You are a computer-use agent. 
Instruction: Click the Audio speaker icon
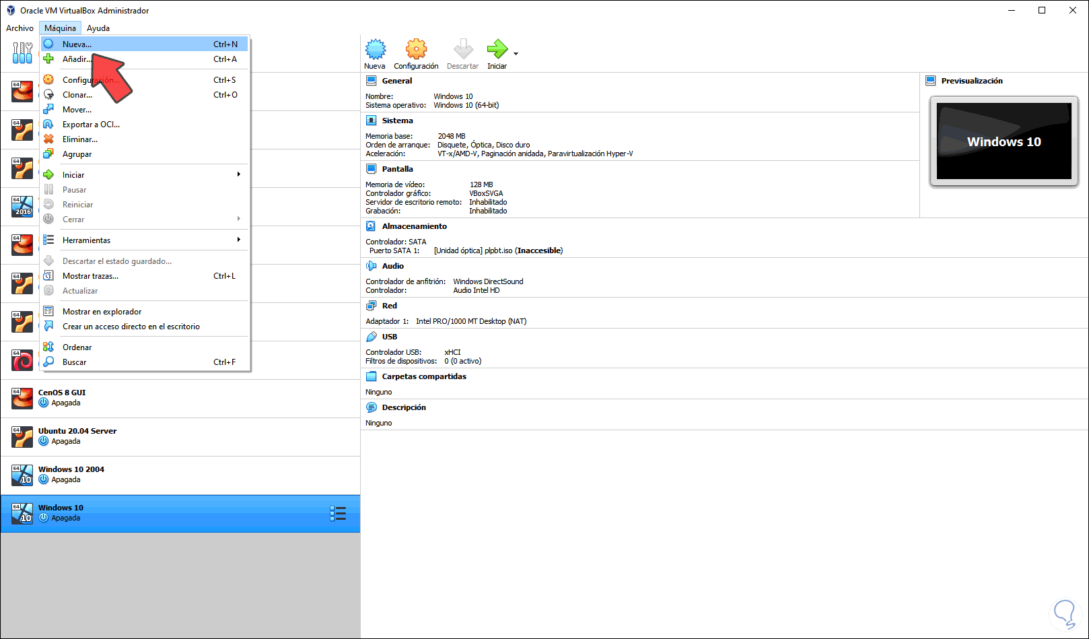pyautogui.click(x=371, y=266)
